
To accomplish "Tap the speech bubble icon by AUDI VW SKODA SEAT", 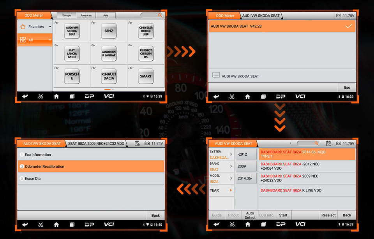I will coord(216,76).
